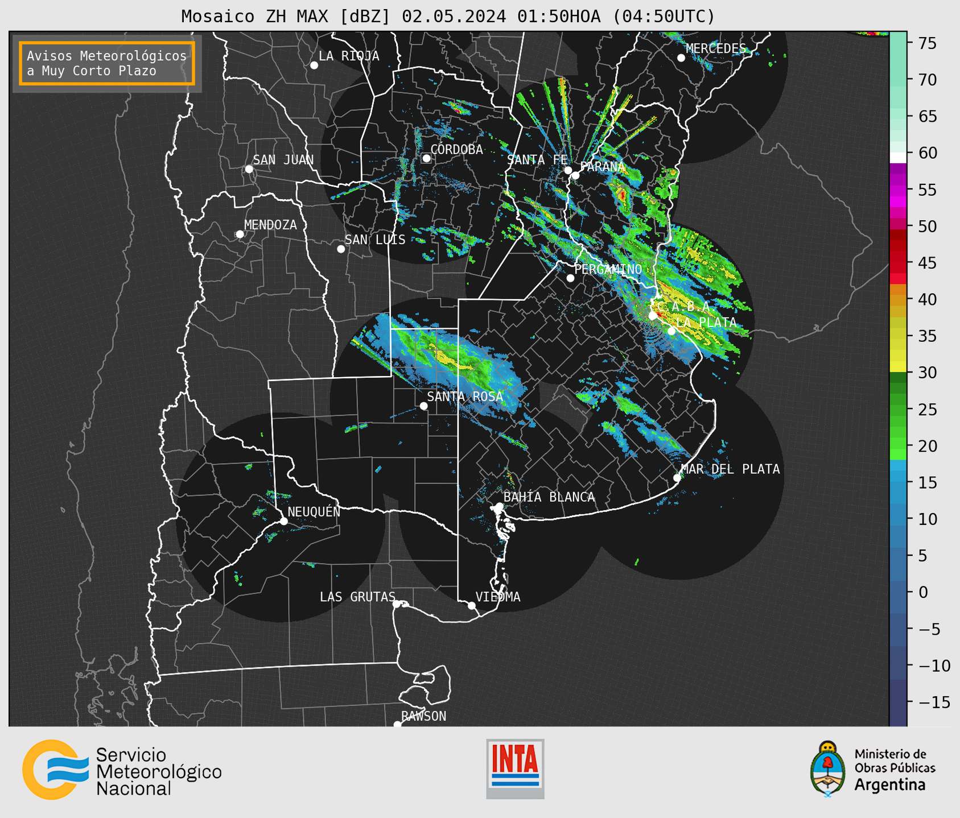960x818 pixels.
Task: Click the white 60 dBZ band on colorbar
Action: (x=897, y=158)
